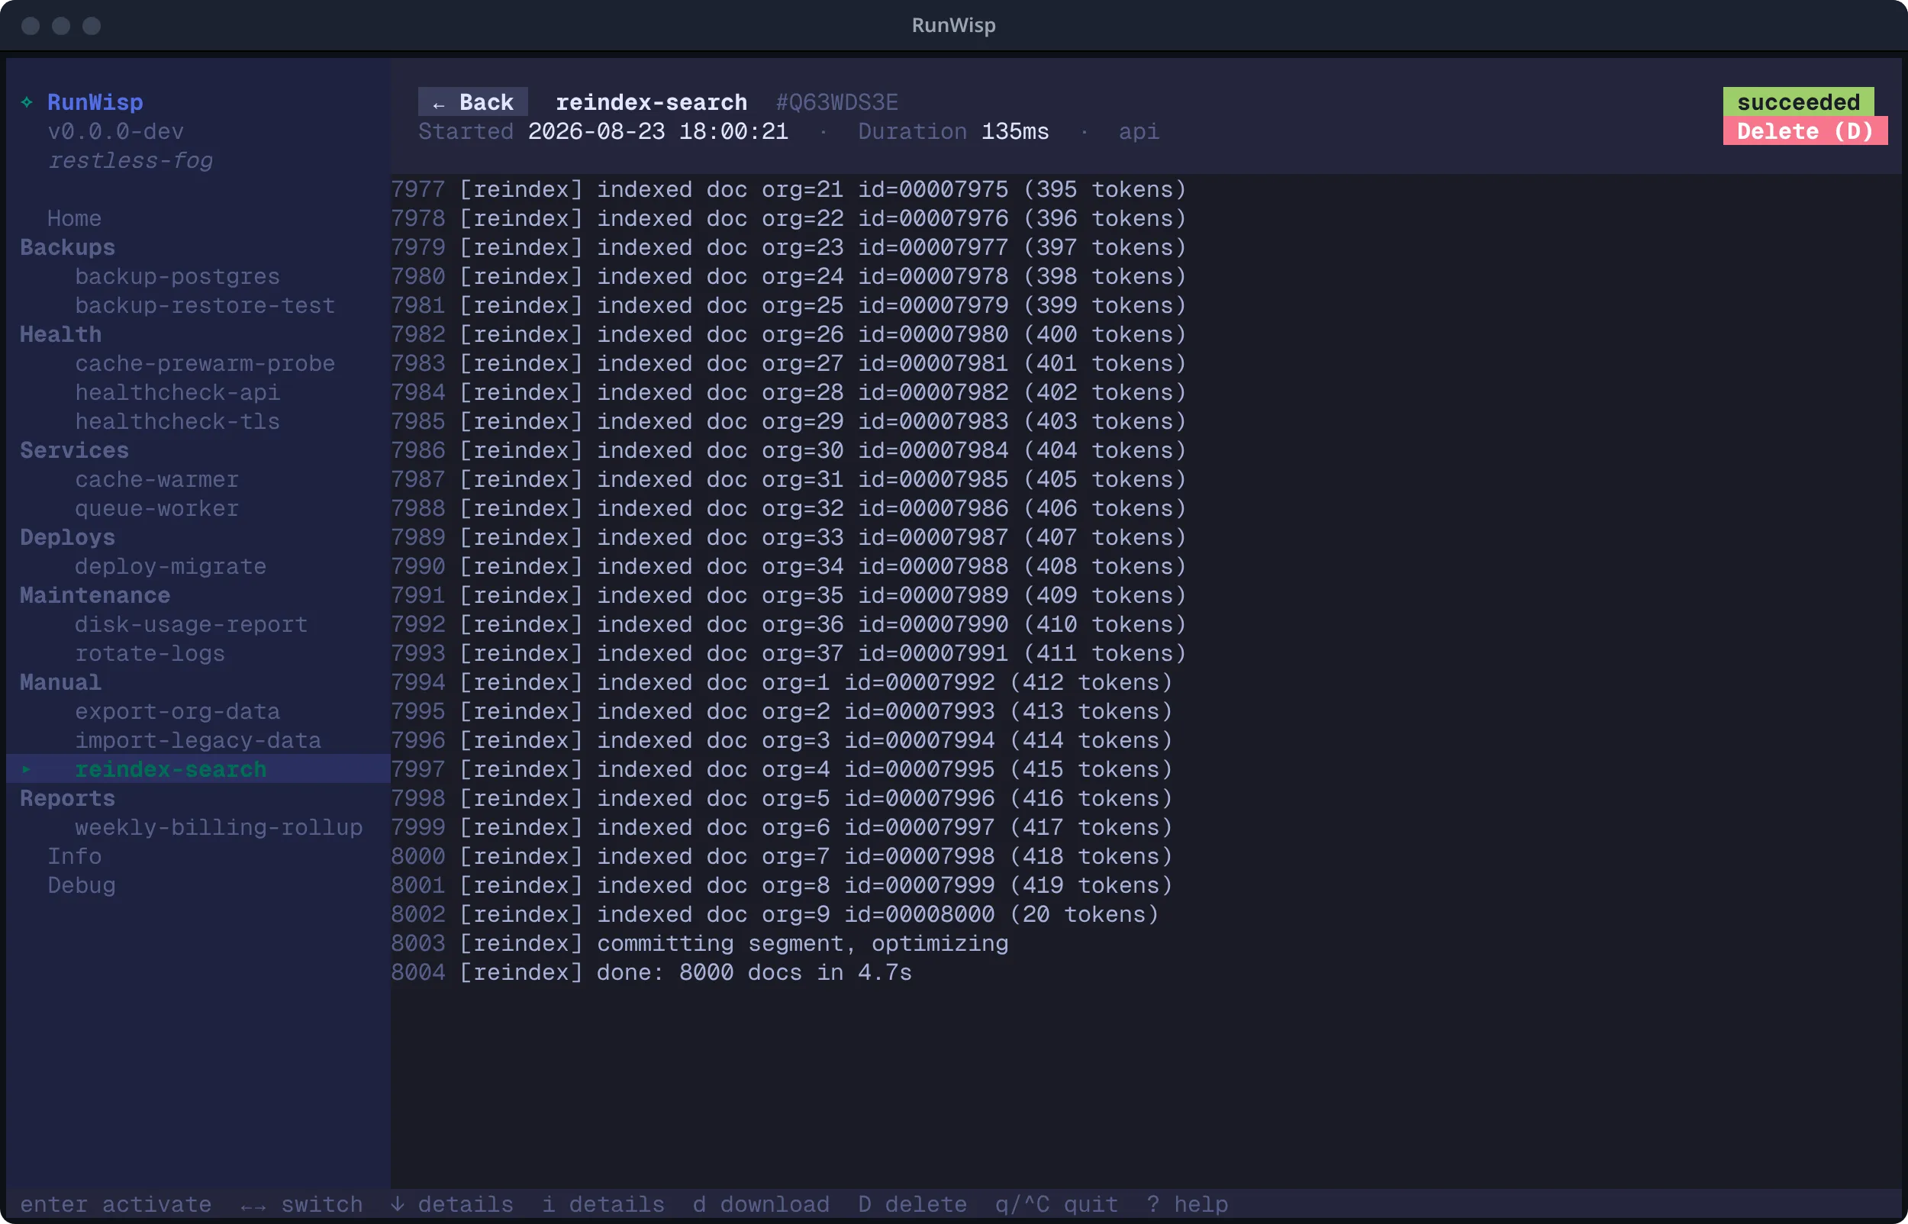Open the deploy-migrate job
Screen dimensions: 1908x1224
[171, 566]
